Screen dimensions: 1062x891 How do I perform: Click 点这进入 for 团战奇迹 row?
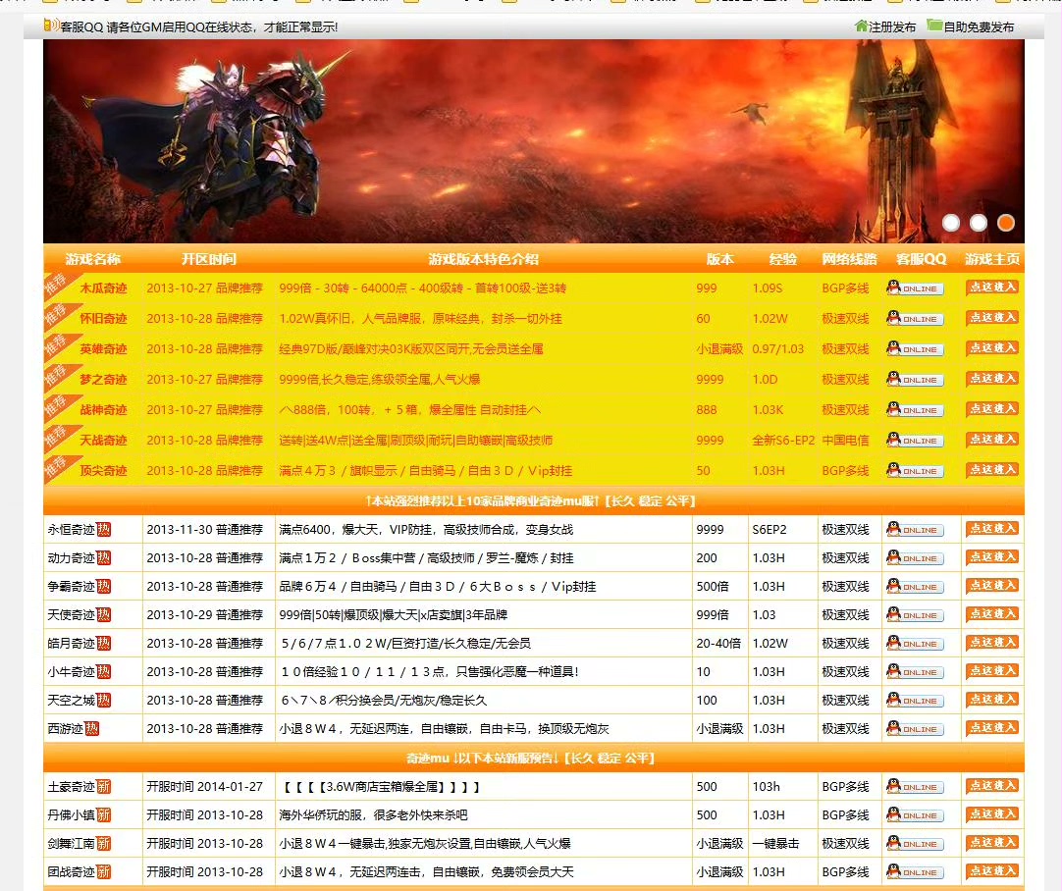click(992, 872)
